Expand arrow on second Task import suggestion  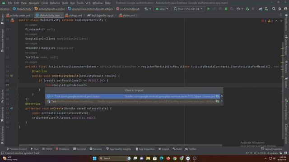[222, 101]
